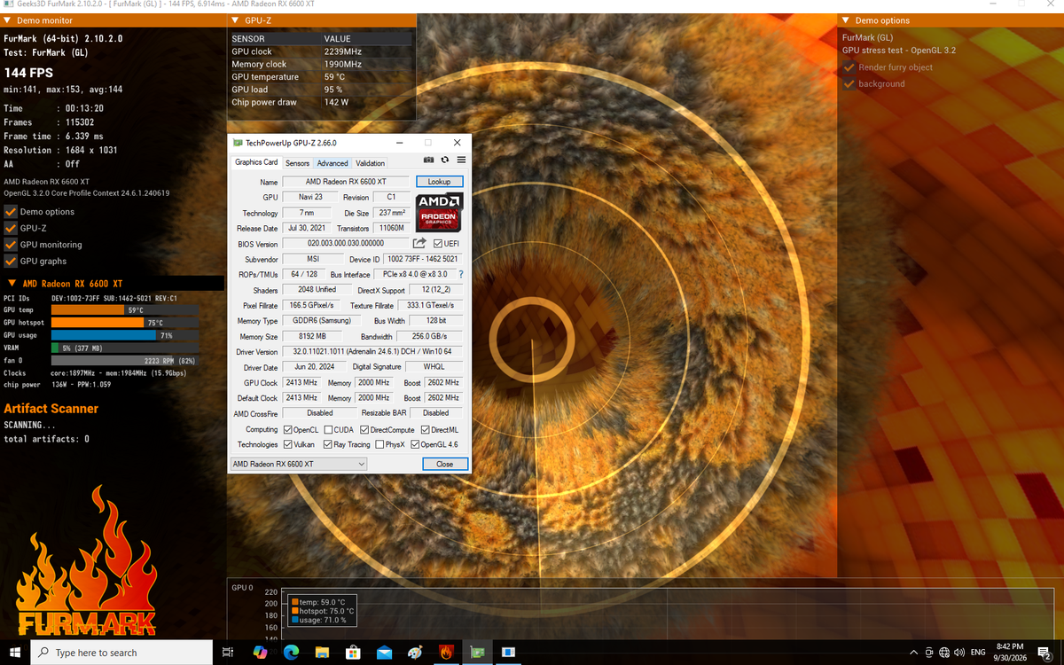
Task: Click the taskbar clock and date
Action: pos(1010,653)
